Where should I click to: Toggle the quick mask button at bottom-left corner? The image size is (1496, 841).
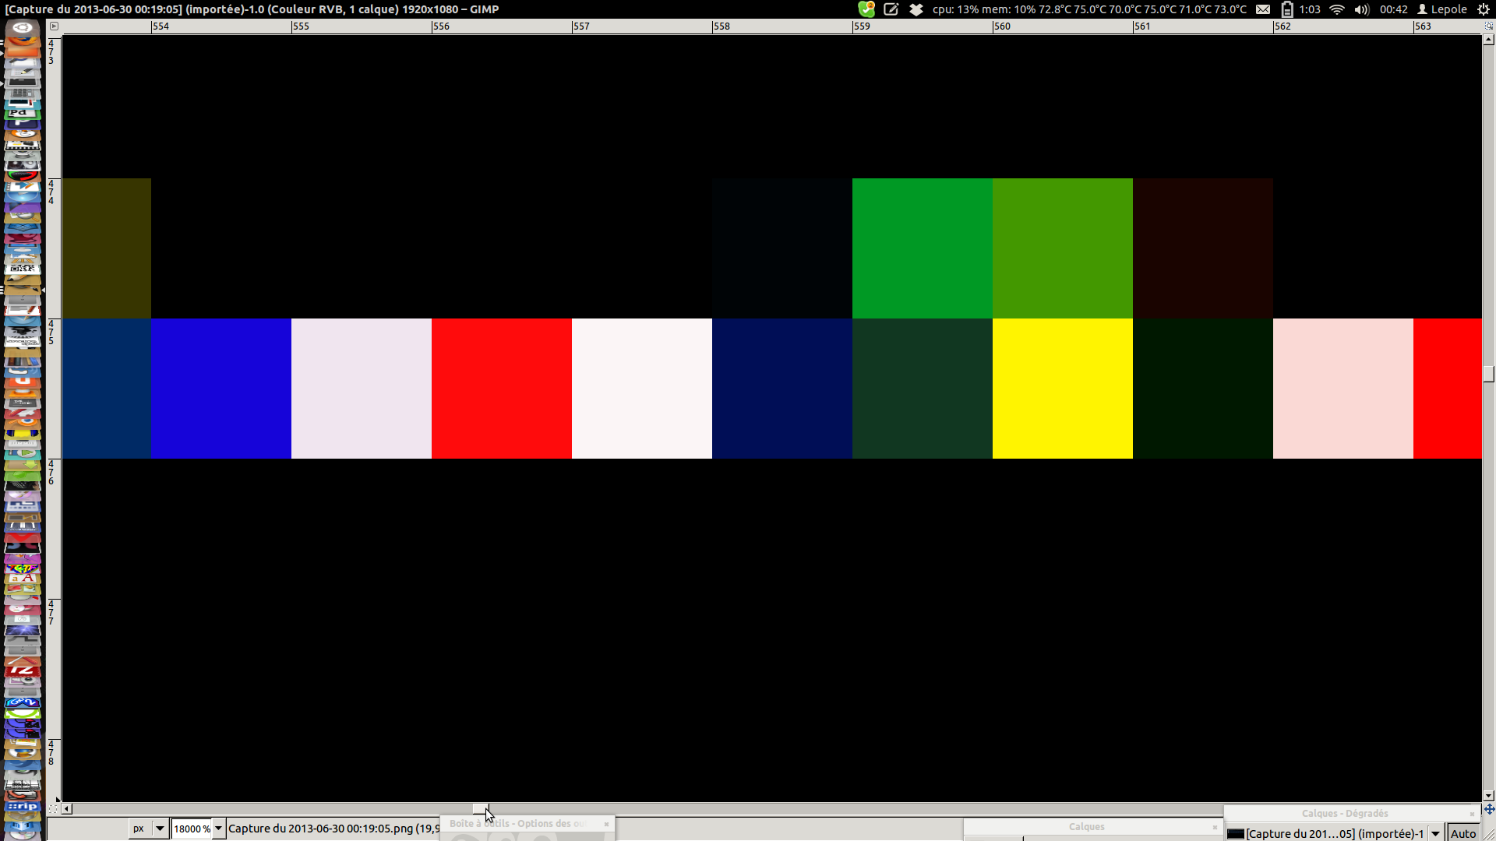[x=53, y=809]
